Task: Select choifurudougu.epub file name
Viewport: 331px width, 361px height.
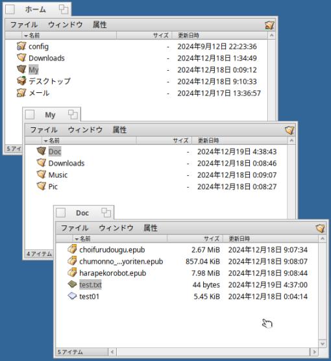Action: click(112, 250)
